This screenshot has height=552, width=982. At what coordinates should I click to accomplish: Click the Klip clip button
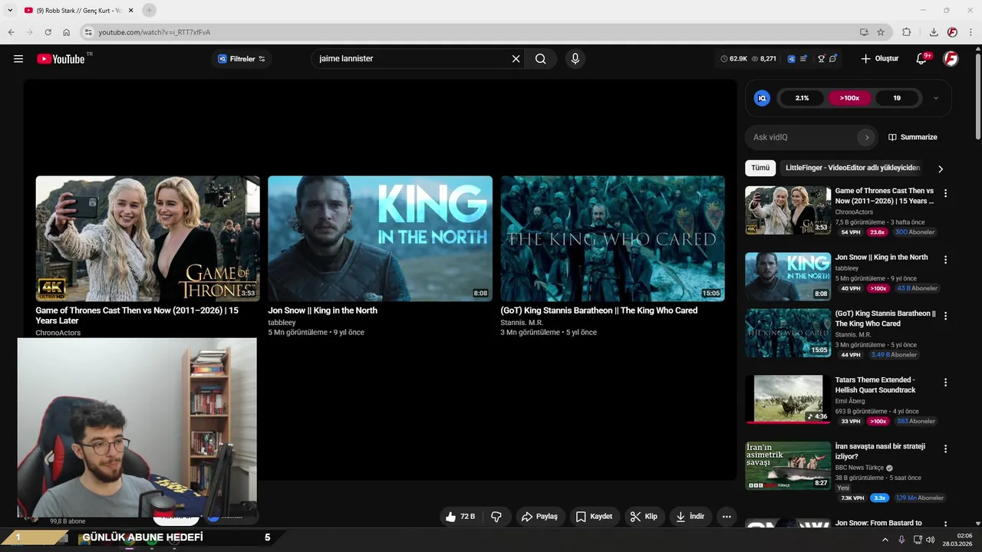(x=644, y=517)
